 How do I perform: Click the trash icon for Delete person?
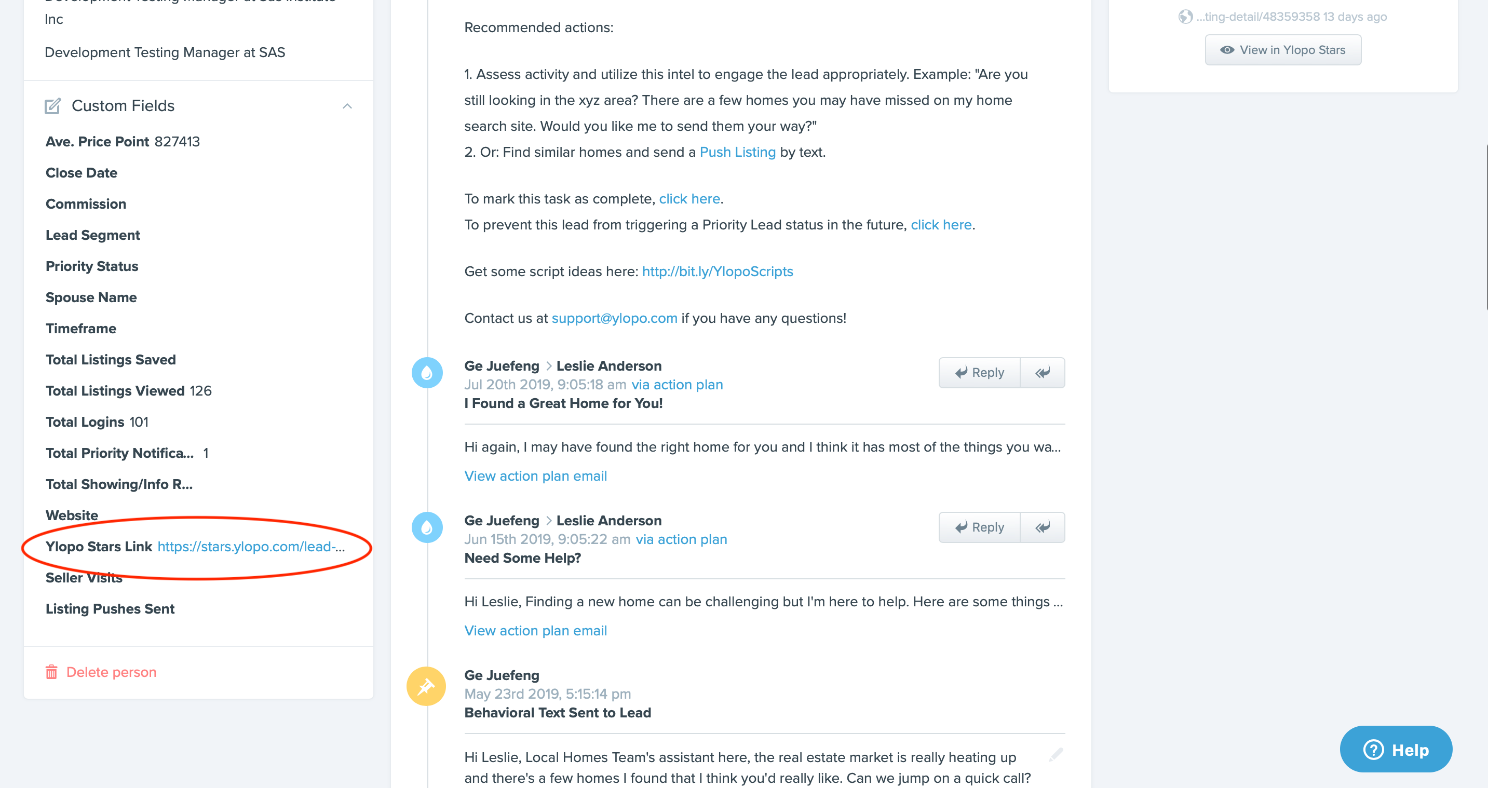[51, 672]
